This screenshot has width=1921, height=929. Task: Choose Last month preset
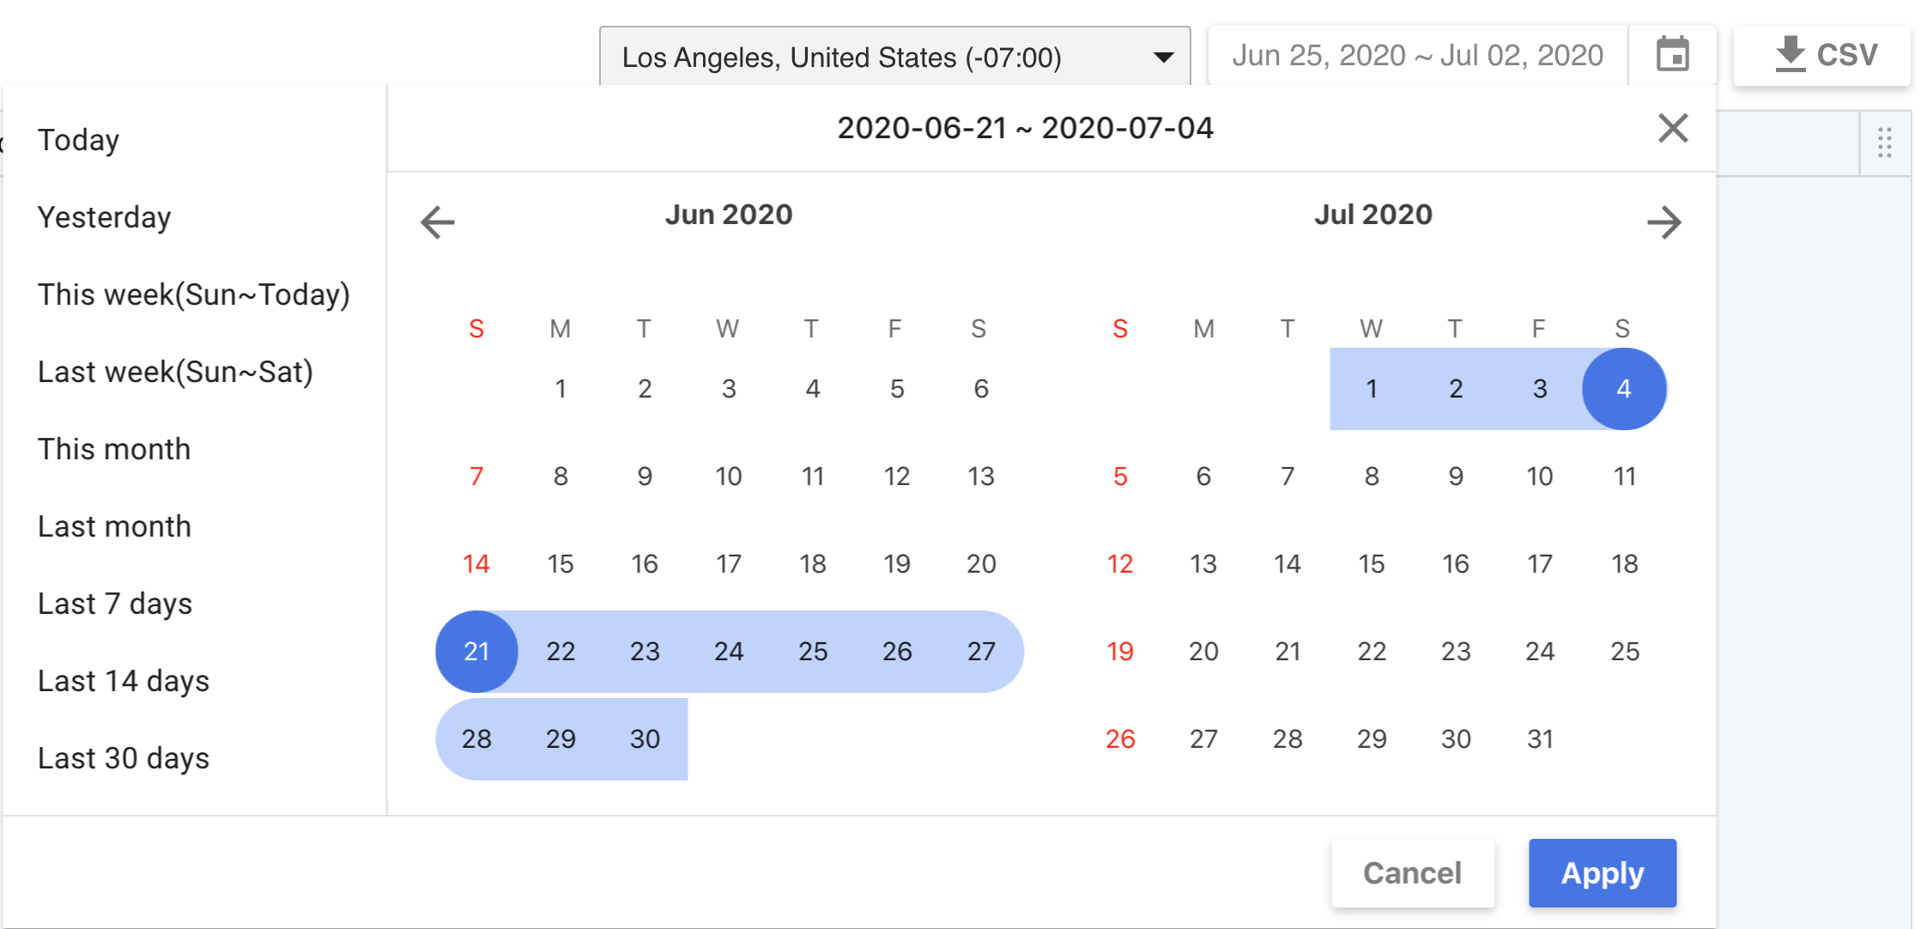click(115, 526)
